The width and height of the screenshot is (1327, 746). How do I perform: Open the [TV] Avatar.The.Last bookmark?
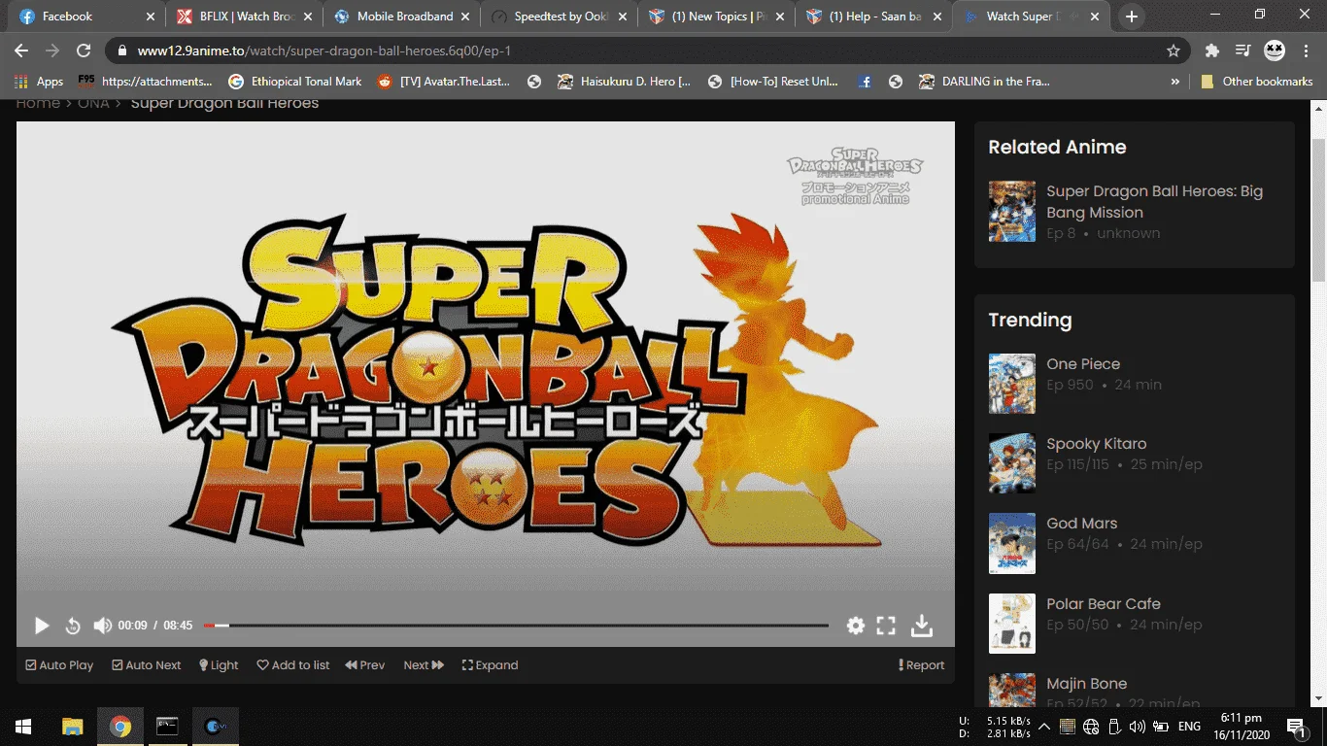443,82
